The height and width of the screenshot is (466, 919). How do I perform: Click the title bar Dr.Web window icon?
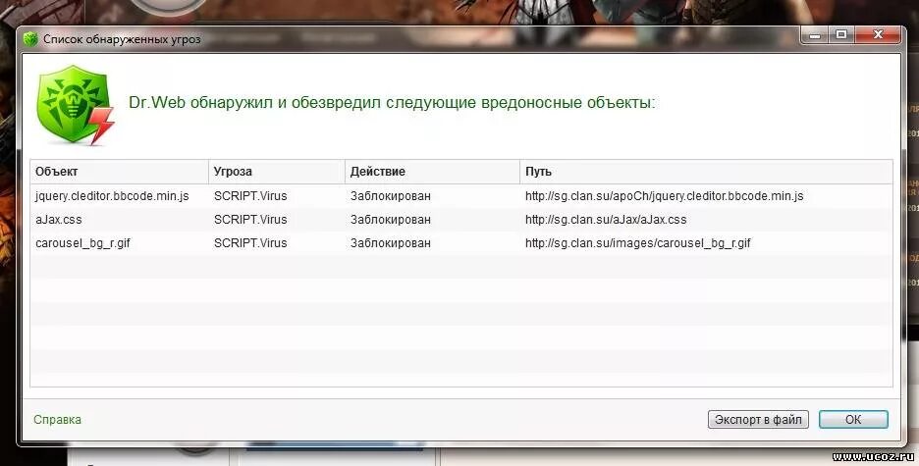click(x=30, y=39)
